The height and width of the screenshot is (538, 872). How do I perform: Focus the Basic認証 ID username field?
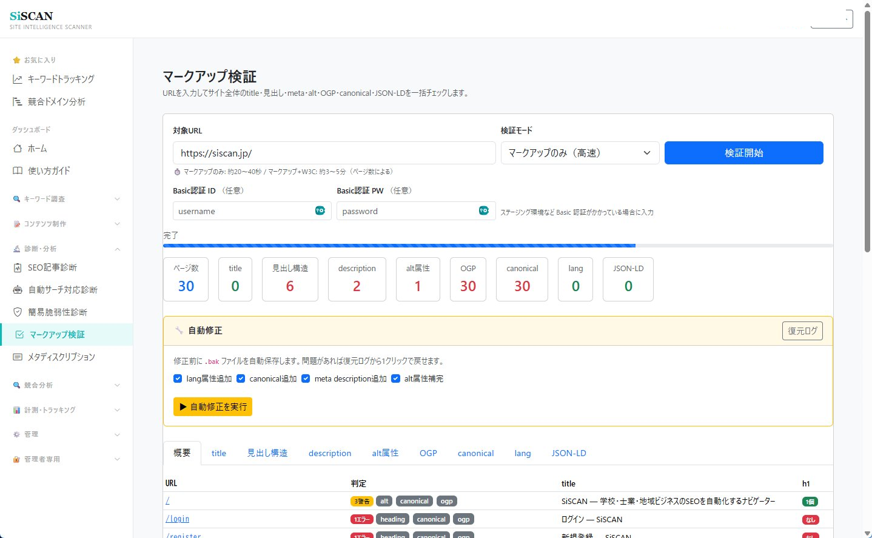point(252,211)
